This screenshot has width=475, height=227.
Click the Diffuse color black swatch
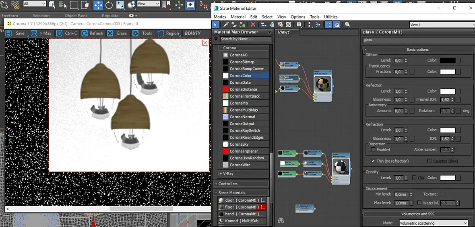(x=448, y=60)
